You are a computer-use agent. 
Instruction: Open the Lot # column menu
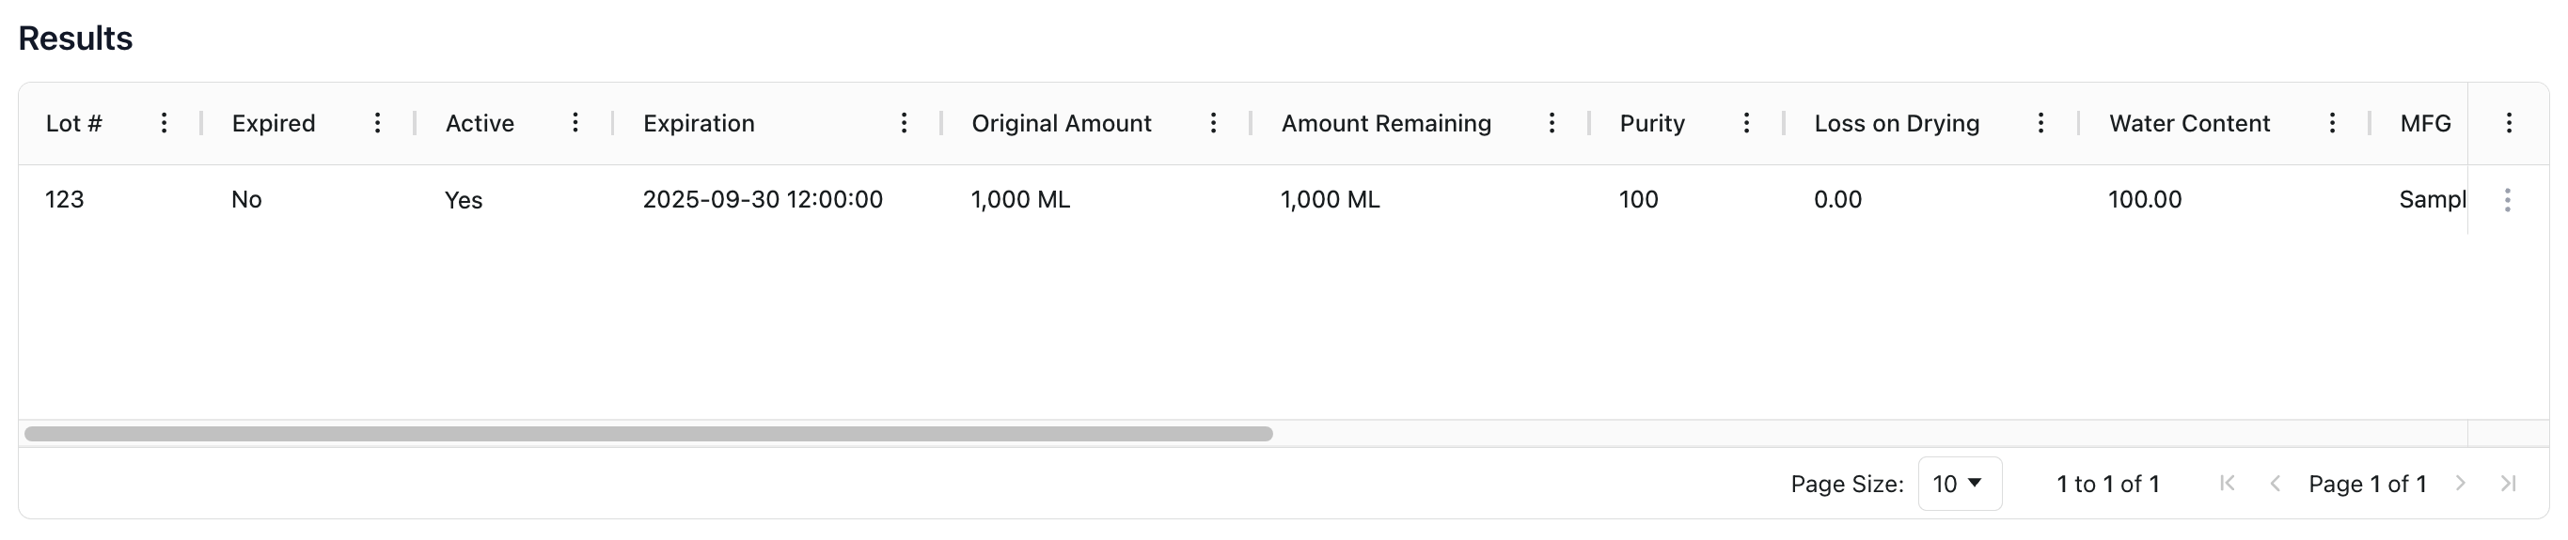165,122
